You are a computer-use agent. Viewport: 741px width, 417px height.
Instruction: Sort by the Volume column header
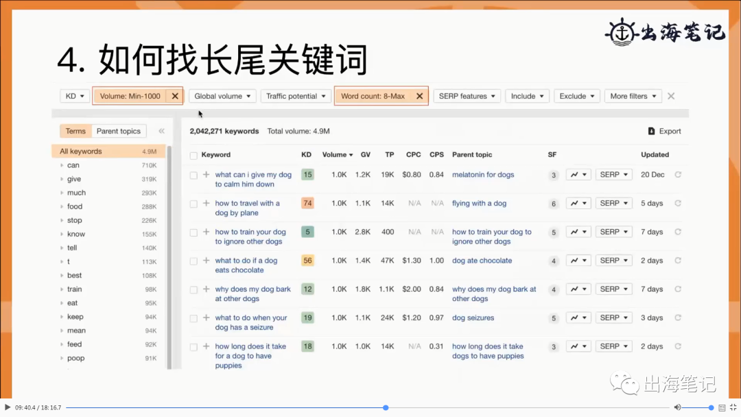point(338,154)
